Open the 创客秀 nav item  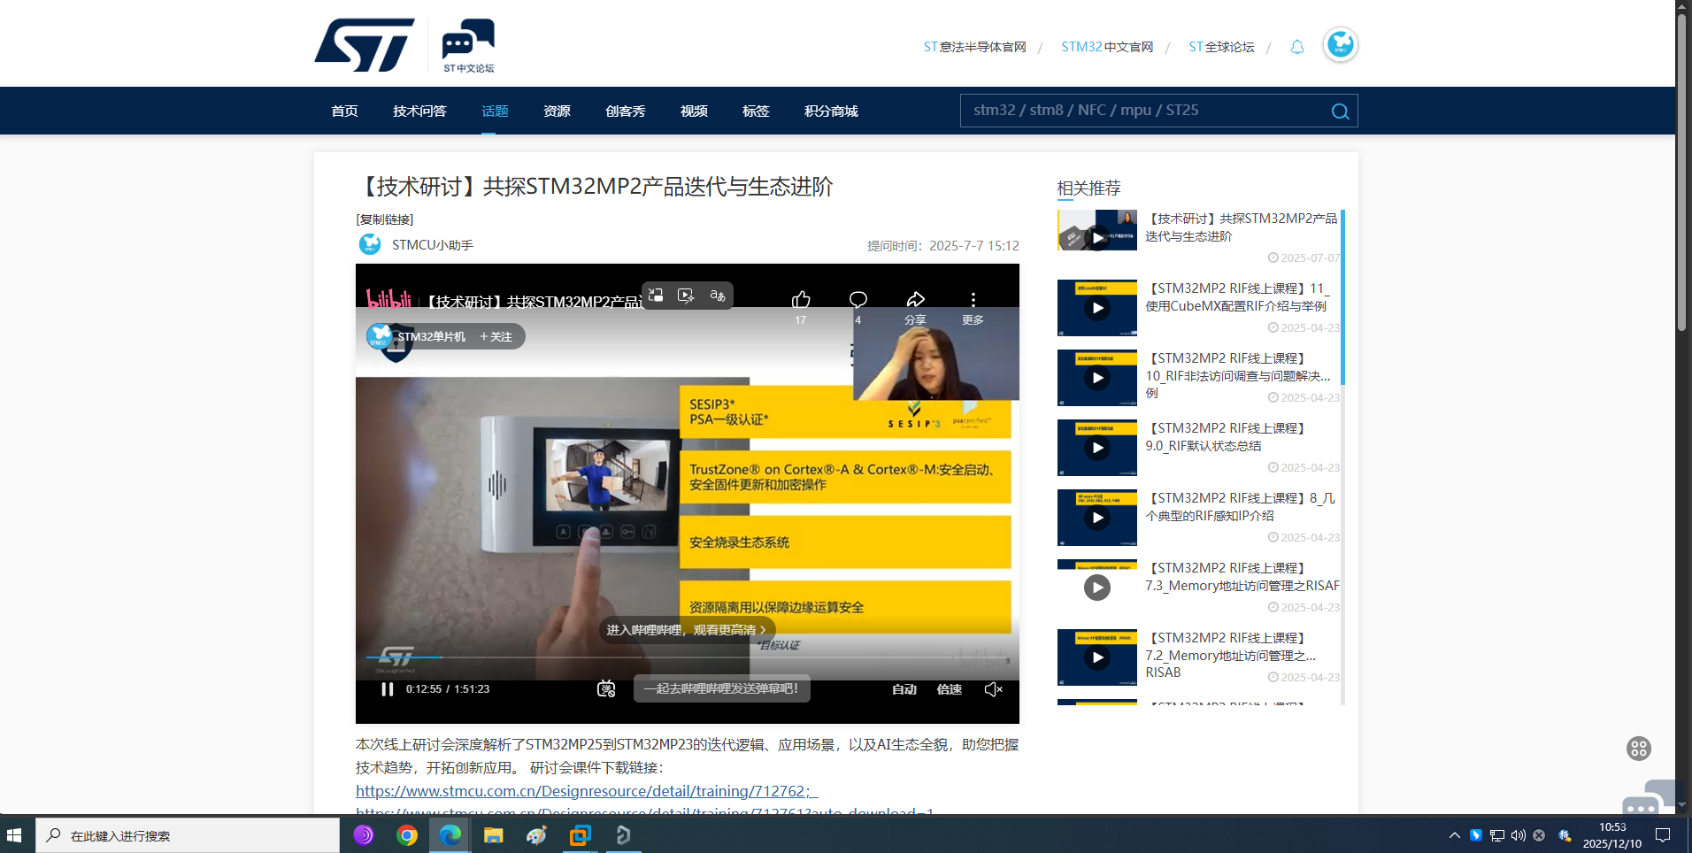(625, 111)
